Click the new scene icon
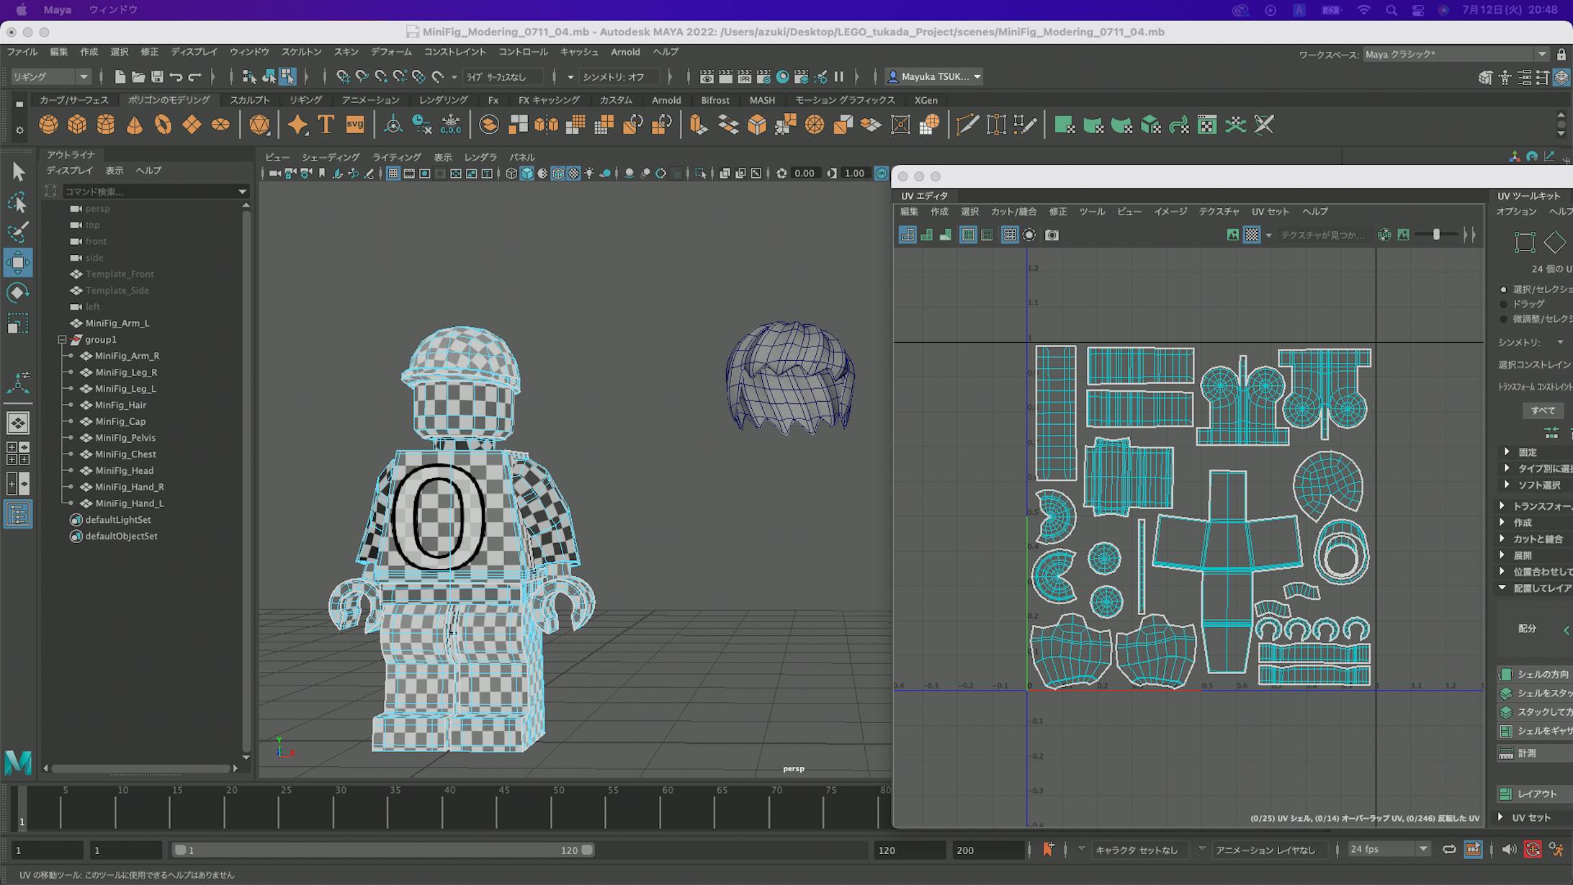 click(x=120, y=76)
